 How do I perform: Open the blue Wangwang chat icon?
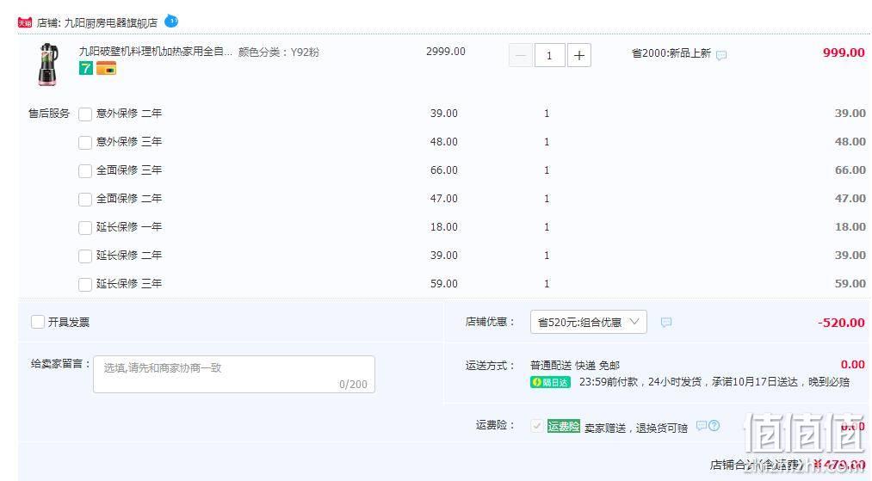(171, 22)
